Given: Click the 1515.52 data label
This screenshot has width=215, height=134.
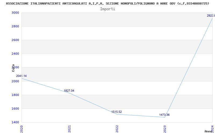Looking at the screenshot, I should click(x=117, y=112).
